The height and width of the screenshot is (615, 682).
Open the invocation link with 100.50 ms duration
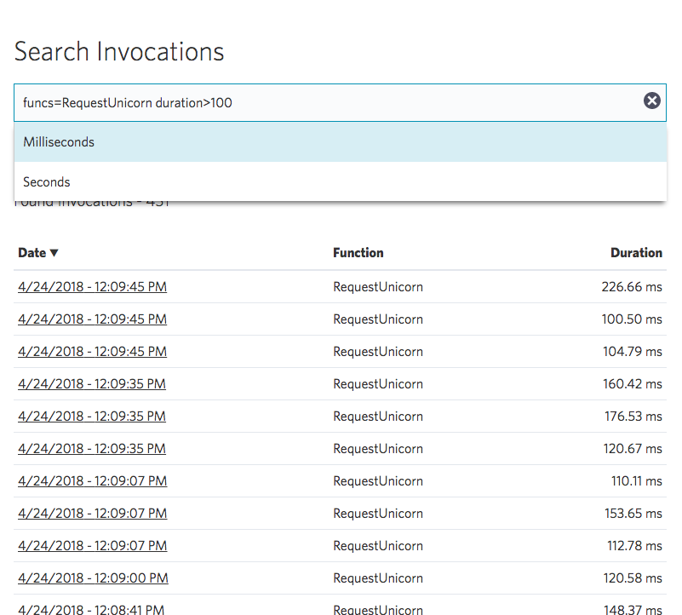(92, 319)
